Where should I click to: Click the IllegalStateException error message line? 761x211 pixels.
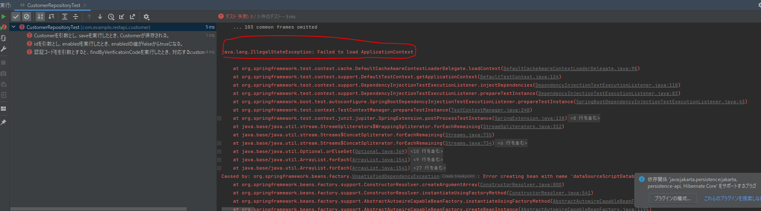coord(317,52)
